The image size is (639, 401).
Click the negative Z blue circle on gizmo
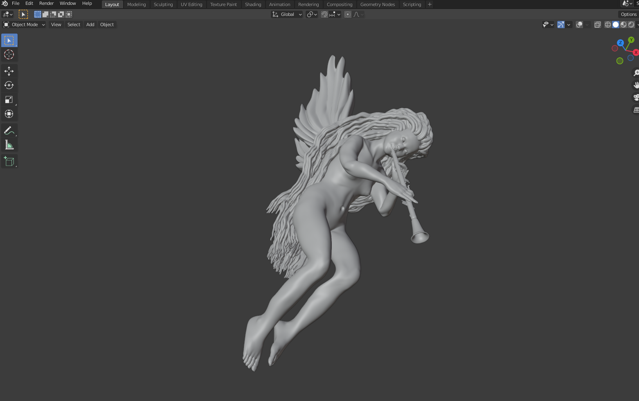coord(630,58)
